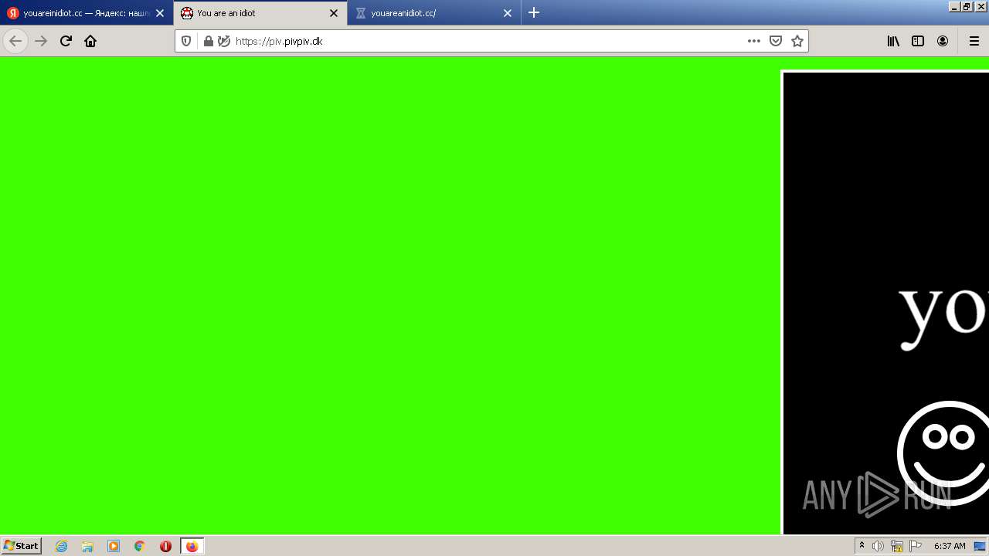The height and width of the screenshot is (556, 989).
Task: Click the Show Desktop button
Action: coord(981,546)
